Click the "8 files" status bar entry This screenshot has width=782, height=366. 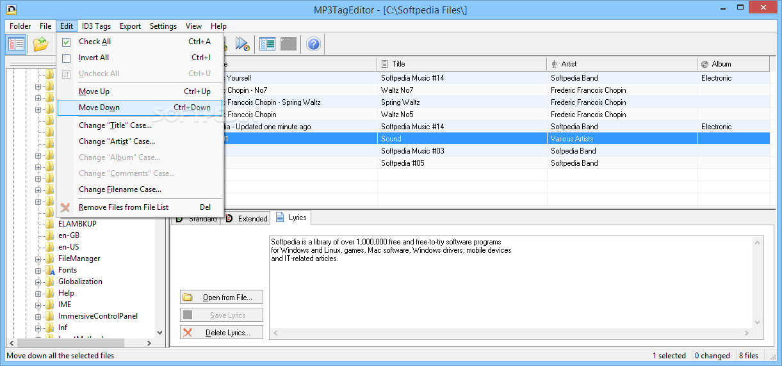[x=749, y=356]
